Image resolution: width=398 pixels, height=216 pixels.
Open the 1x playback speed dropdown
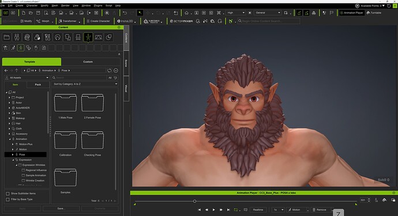pyautogui.click(x=278, y=210)
